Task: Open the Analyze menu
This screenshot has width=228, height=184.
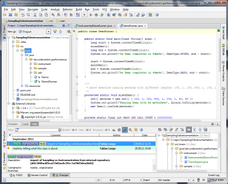Action: (55, 9)
